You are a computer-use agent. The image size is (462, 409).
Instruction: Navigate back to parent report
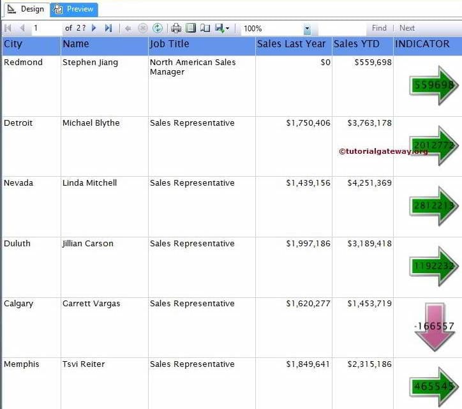pyautogui.click(x=128, y=29)
